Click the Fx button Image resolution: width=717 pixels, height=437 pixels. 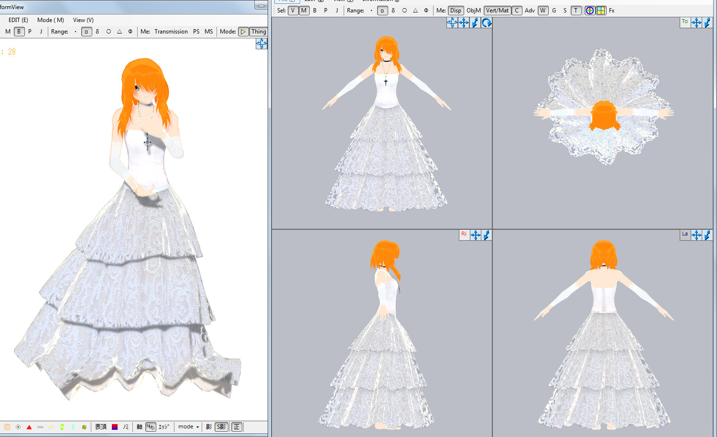tap(612, 11)
